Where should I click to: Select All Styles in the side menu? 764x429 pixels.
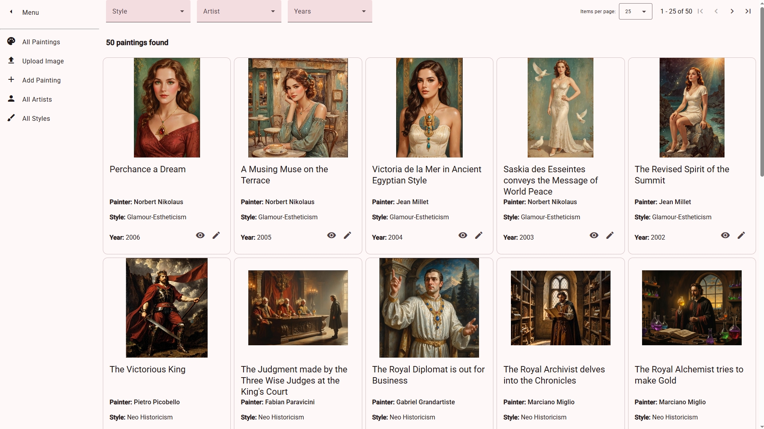36,118
